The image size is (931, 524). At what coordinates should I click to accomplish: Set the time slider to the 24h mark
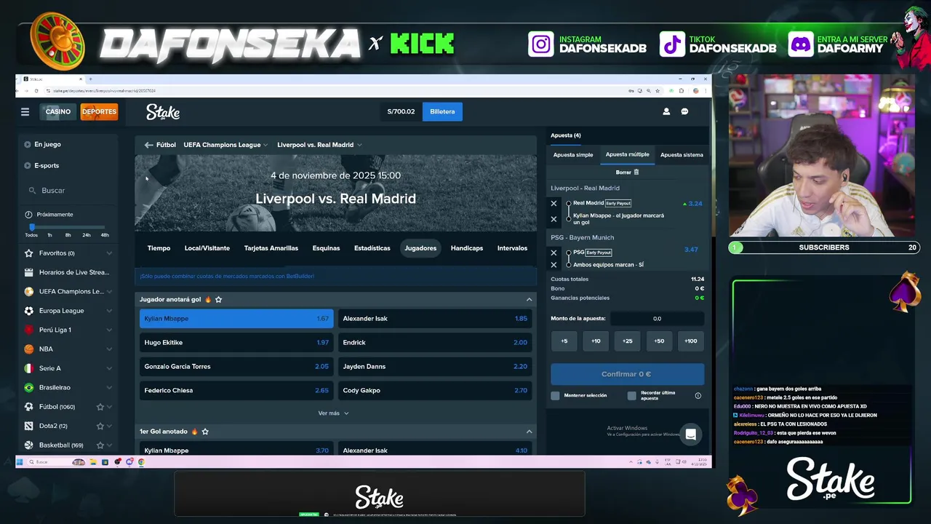(x=87, y=234)
